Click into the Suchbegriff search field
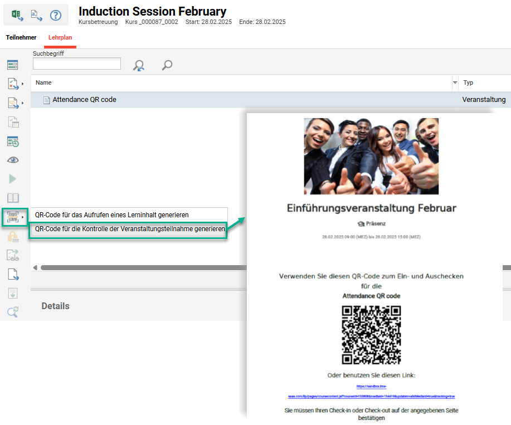The height and width of the screenshot is (425, 511). pyautogui.click(x=77, y=63)
